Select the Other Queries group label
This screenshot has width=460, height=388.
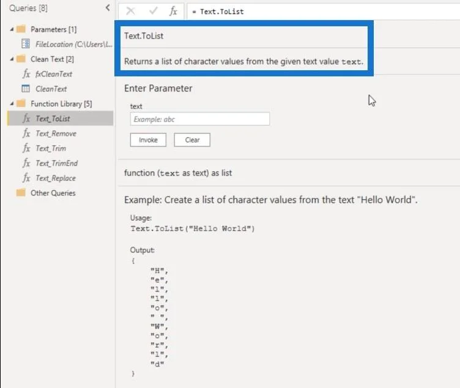coord(53,193)
